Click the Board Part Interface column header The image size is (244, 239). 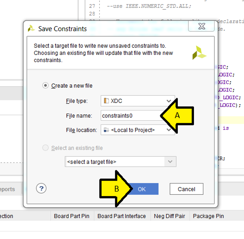click(x=121, y=216)
